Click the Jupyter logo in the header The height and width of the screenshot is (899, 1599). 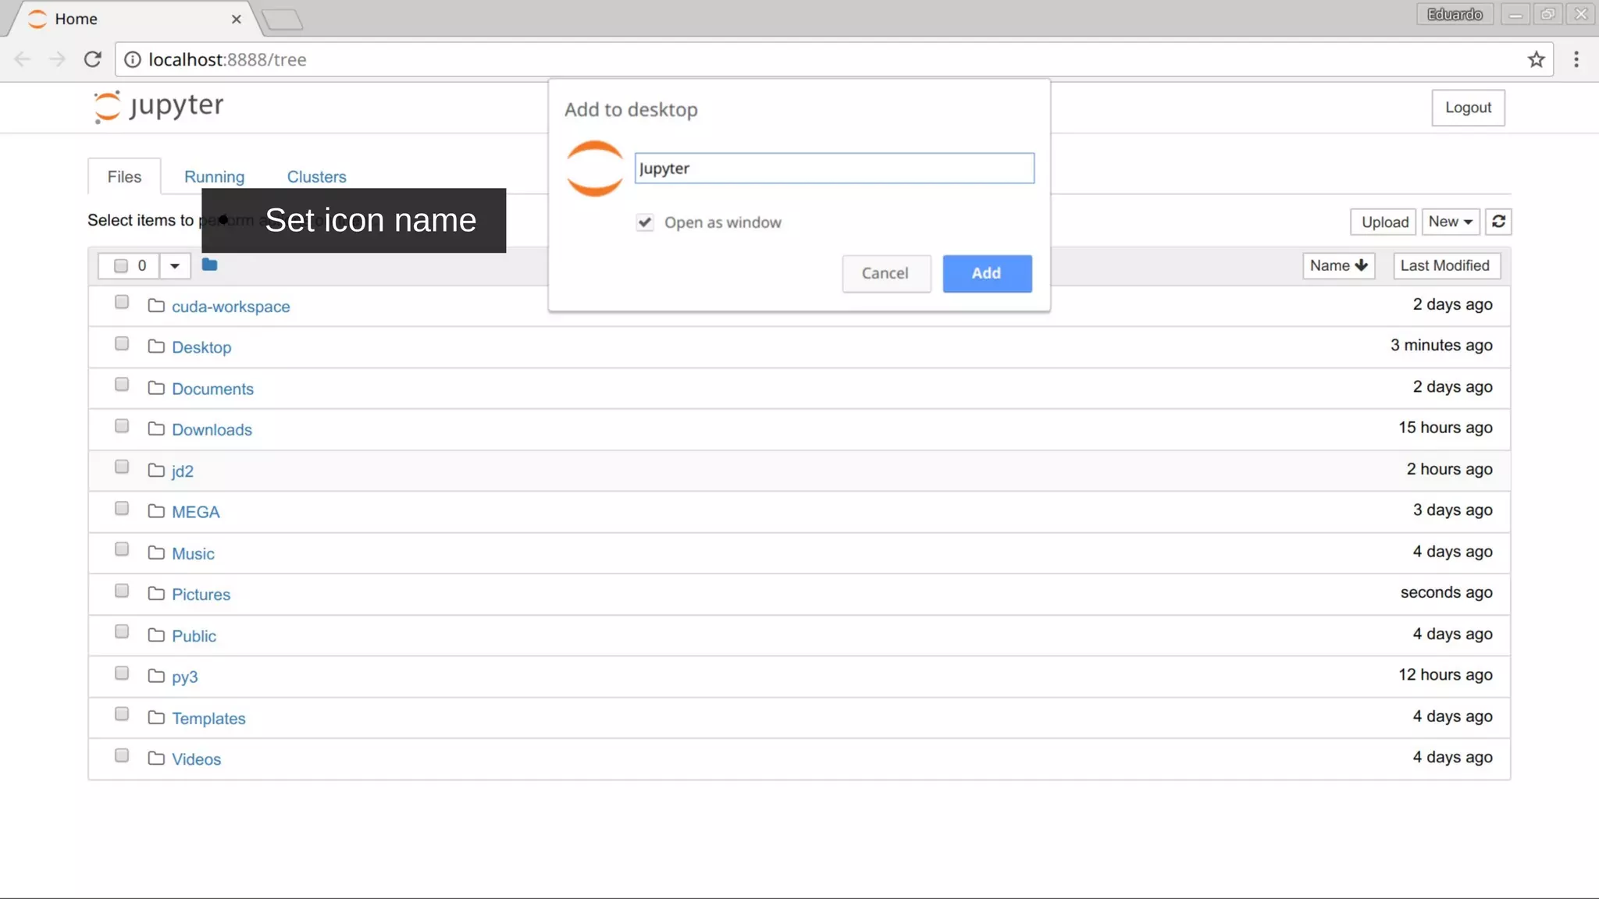click(158, 107)
